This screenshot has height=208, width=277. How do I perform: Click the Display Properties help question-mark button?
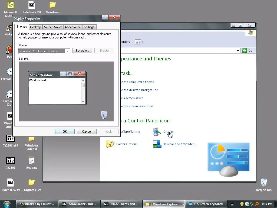105,17
